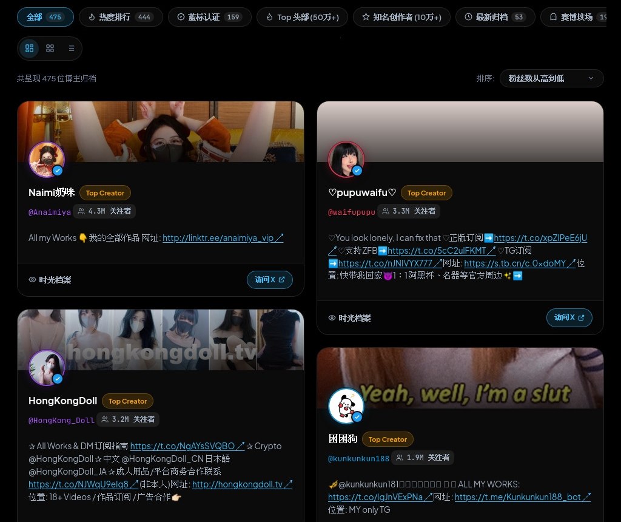Select the 知名创作者 (10万+) tab
Screen dimensions: 621x522
click(401, 17)
